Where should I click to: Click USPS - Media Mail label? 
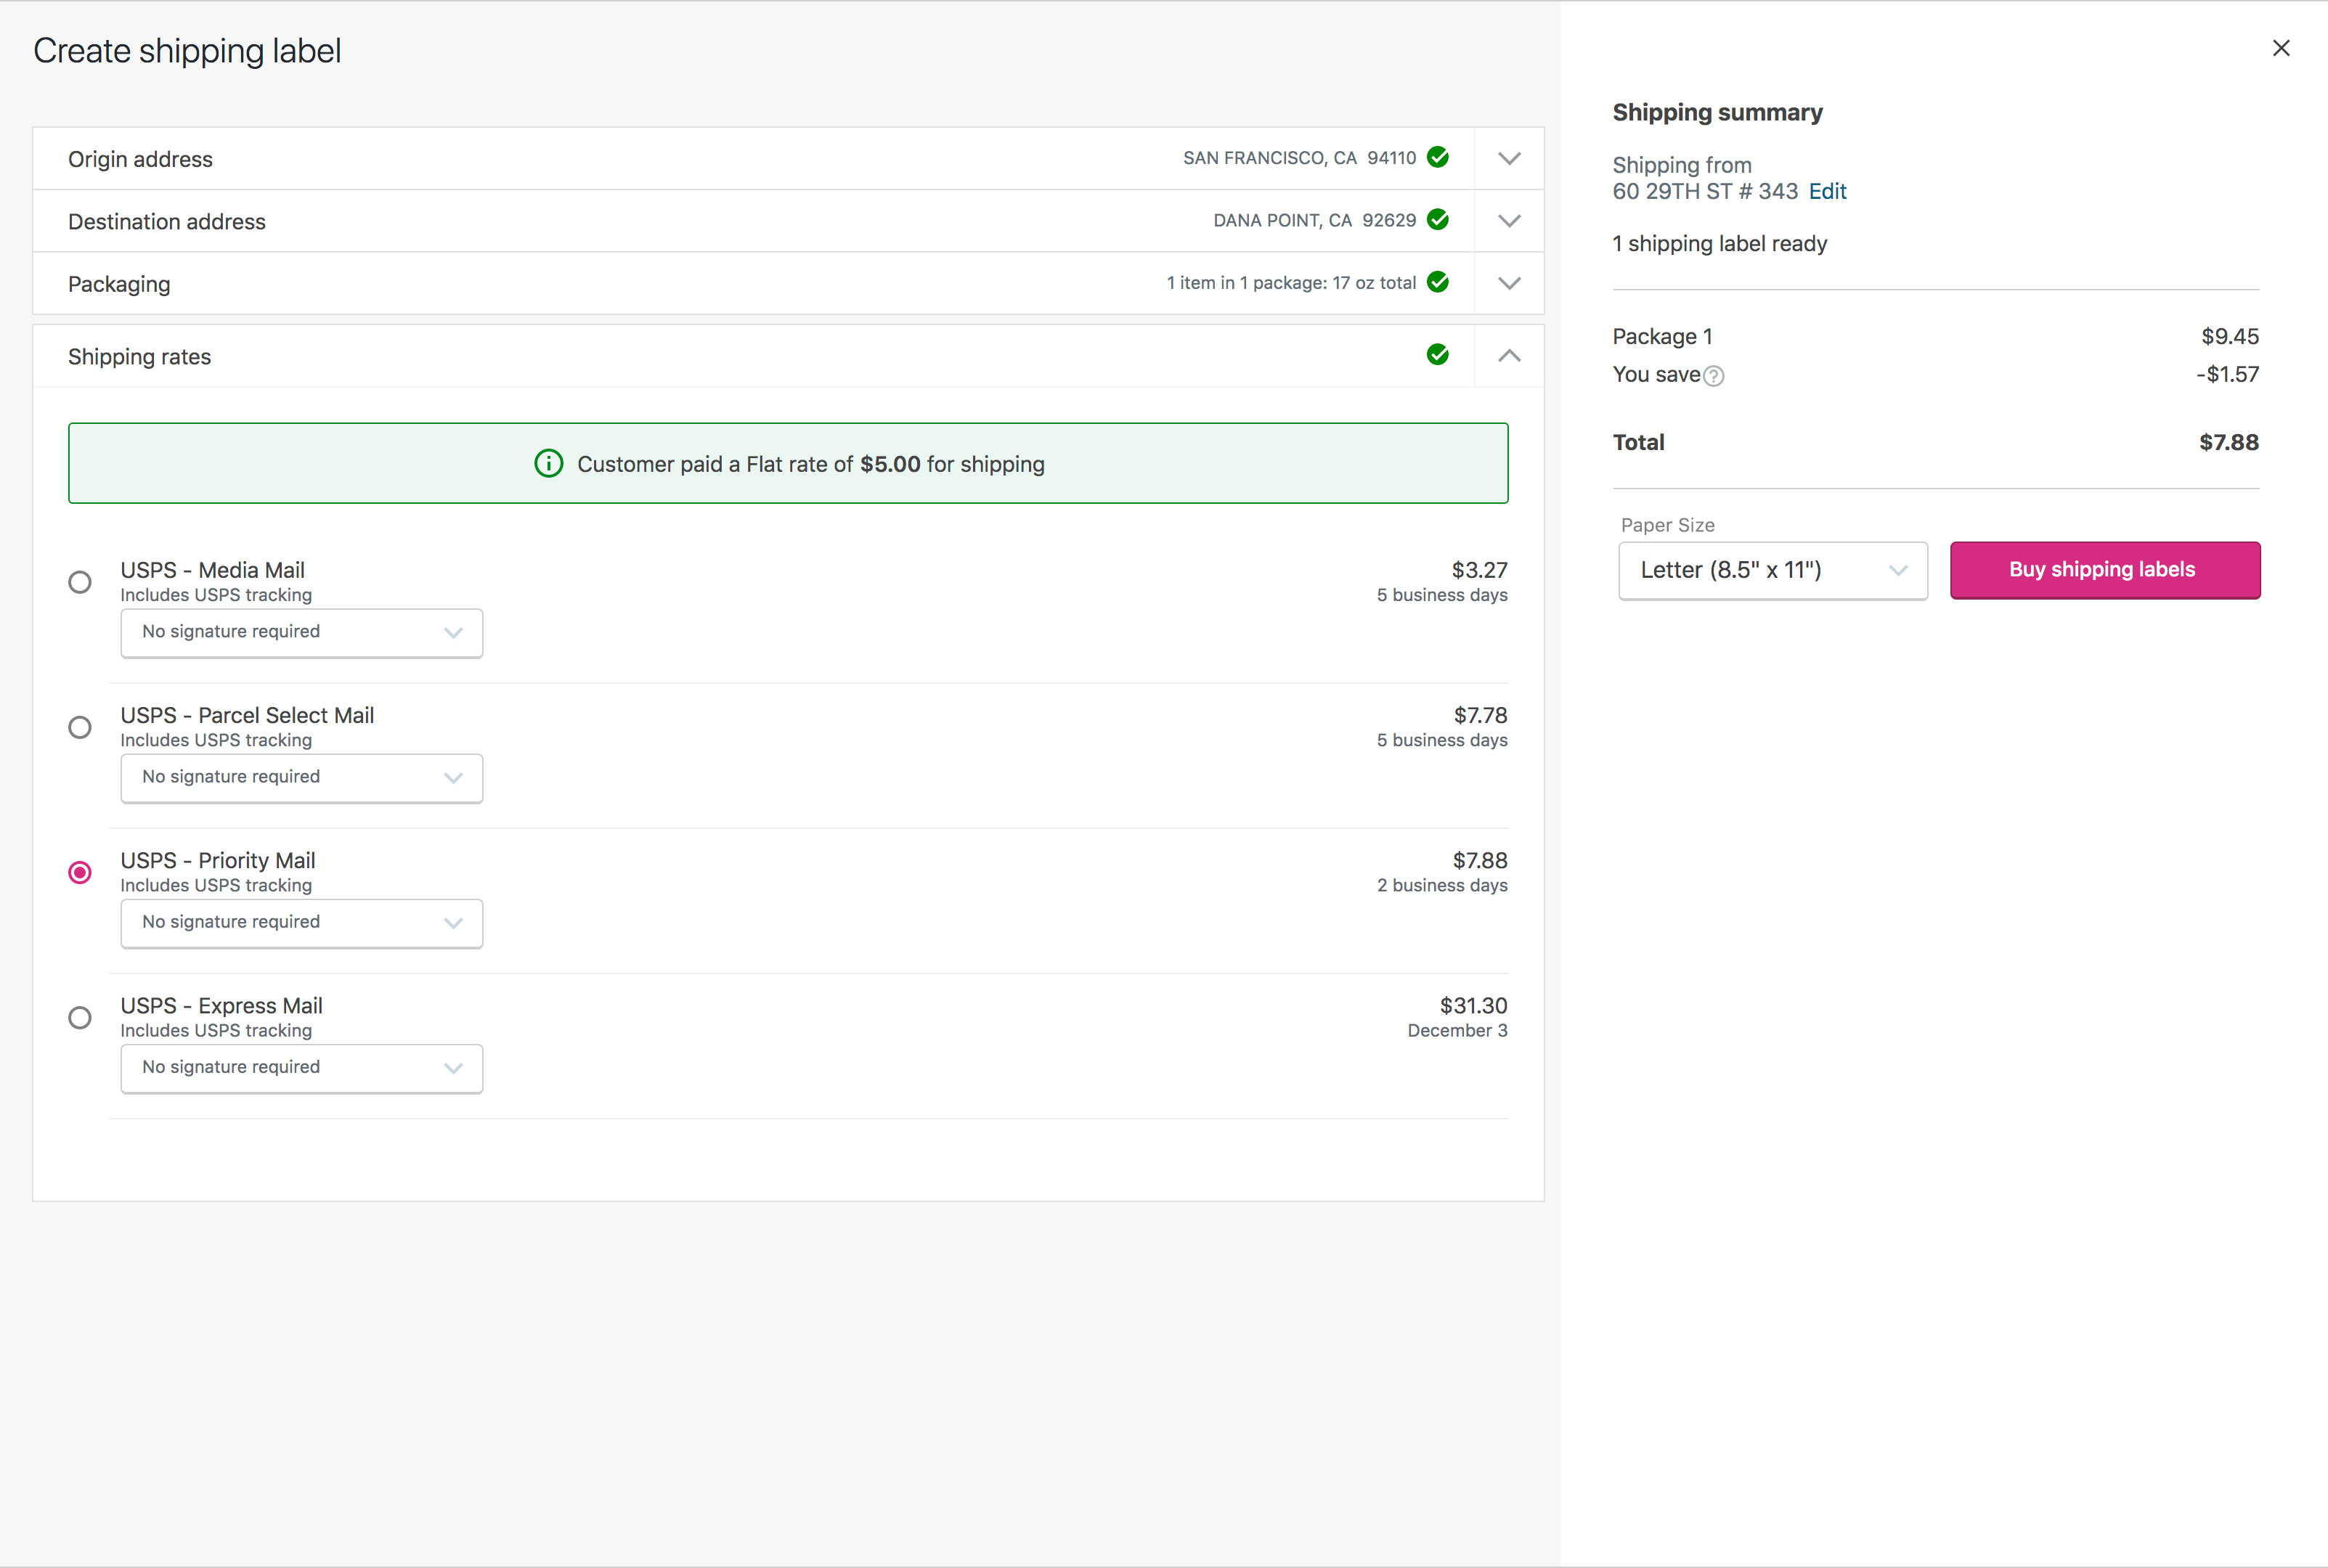[x=212, y=570]
